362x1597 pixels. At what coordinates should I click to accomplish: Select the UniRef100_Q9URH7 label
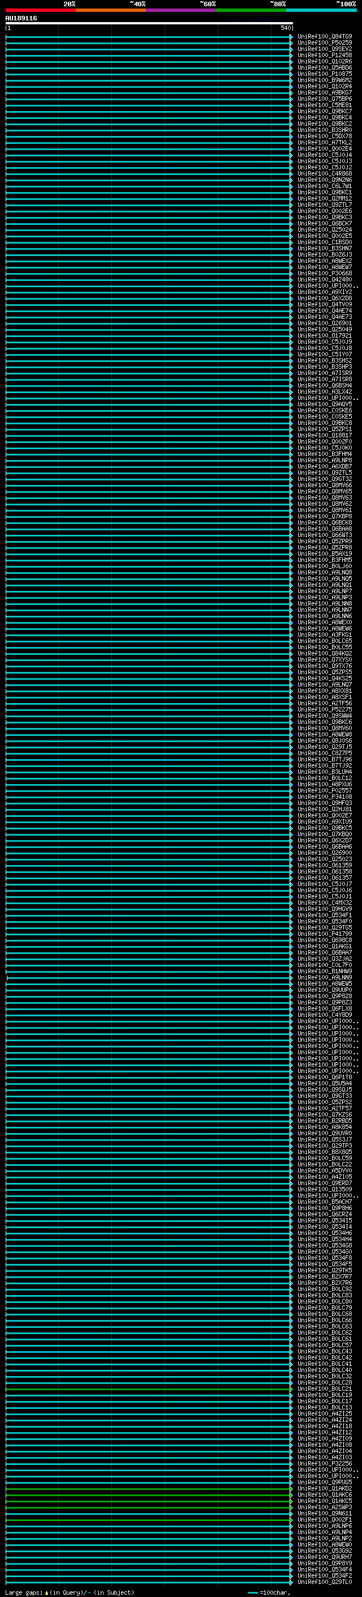coord(325,1557)
